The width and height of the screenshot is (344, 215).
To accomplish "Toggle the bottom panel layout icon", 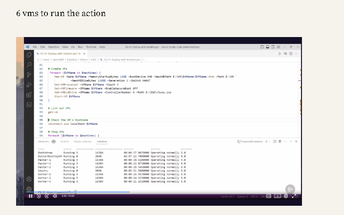I will 267,47.
